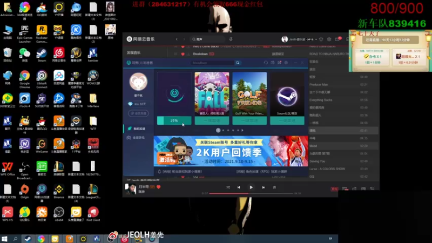
Task: Open the Golf With Your Friends cover
Action: click(x=249, y=94)
